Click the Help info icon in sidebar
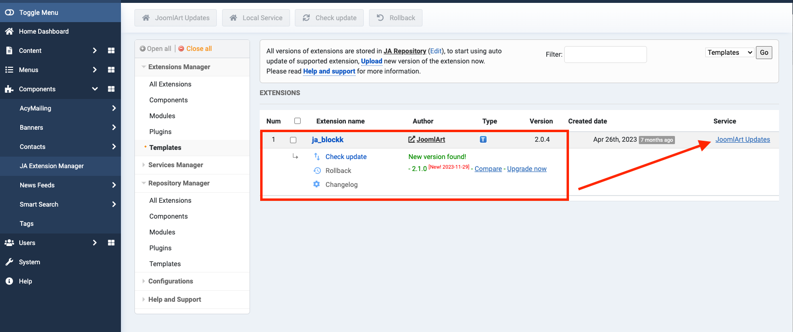Image resolution: width=793 pixels, height=332 pixels. point(9,281)
